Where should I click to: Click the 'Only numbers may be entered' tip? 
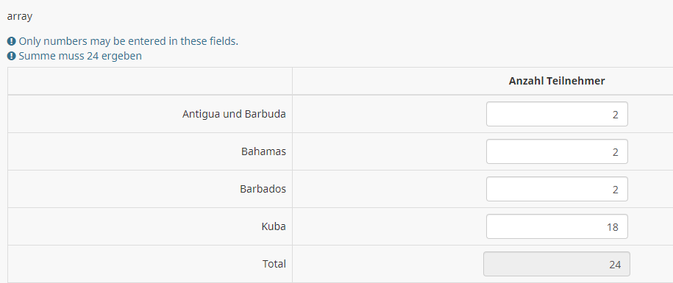pyautogui.click(x=128, y=42)
